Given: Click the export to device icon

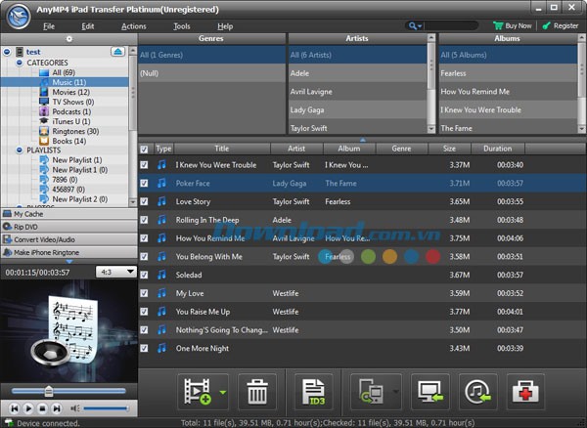Looking at the screenshot, I should click(x=371, y=392).
